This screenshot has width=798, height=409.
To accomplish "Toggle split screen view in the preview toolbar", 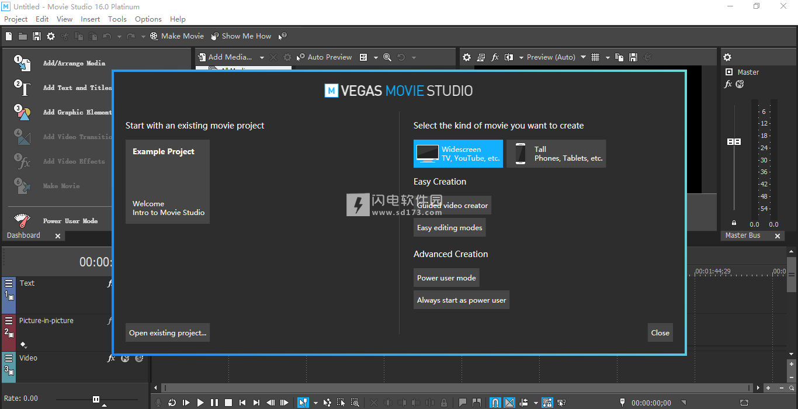I will pos(509,57).
